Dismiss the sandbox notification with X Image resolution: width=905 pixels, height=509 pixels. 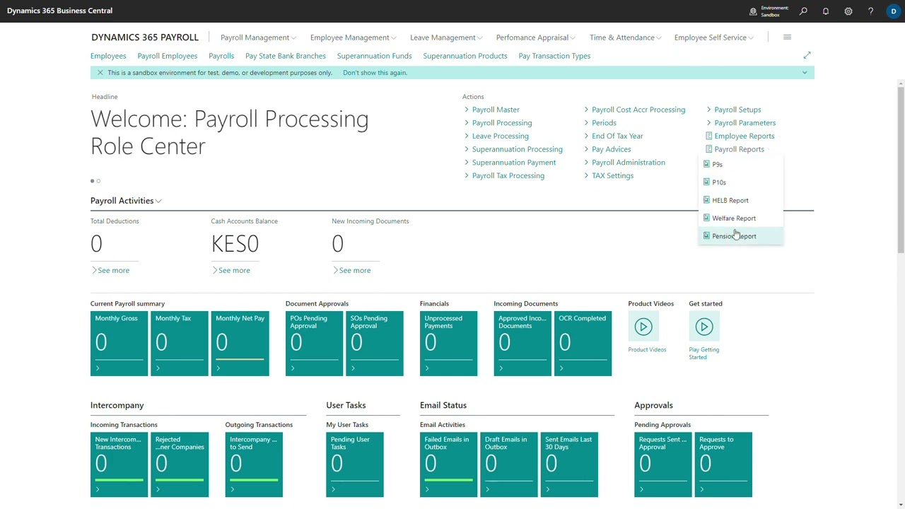(100, 73)
